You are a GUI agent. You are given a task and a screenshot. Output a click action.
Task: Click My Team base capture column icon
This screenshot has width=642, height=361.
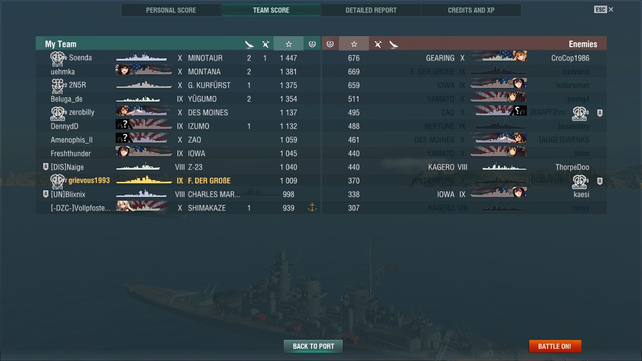click(312, 44)
